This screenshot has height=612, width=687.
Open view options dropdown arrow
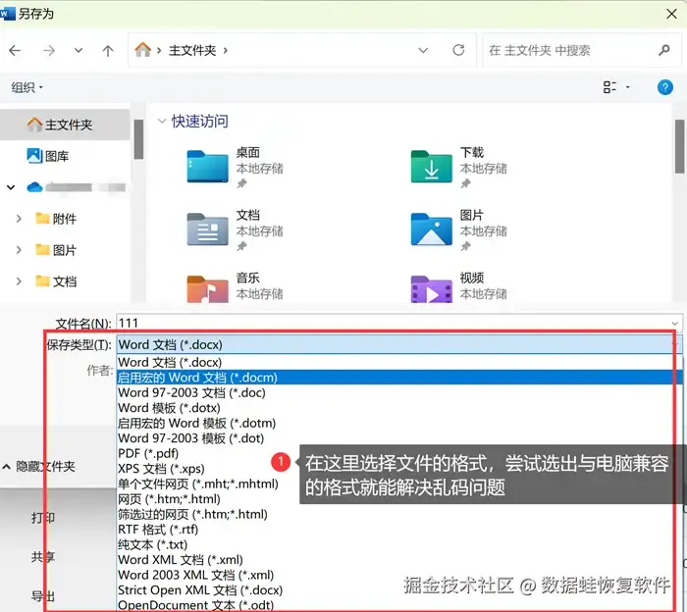point(627,87)
